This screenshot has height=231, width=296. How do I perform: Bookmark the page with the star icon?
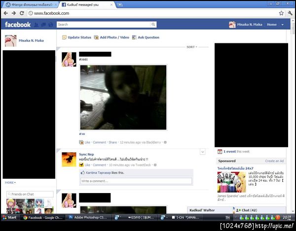click(x=281, y=13)
